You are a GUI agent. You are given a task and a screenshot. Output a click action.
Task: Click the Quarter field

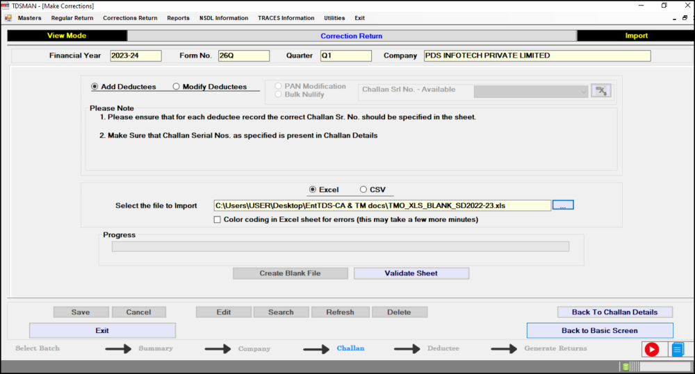coord(345,56)
